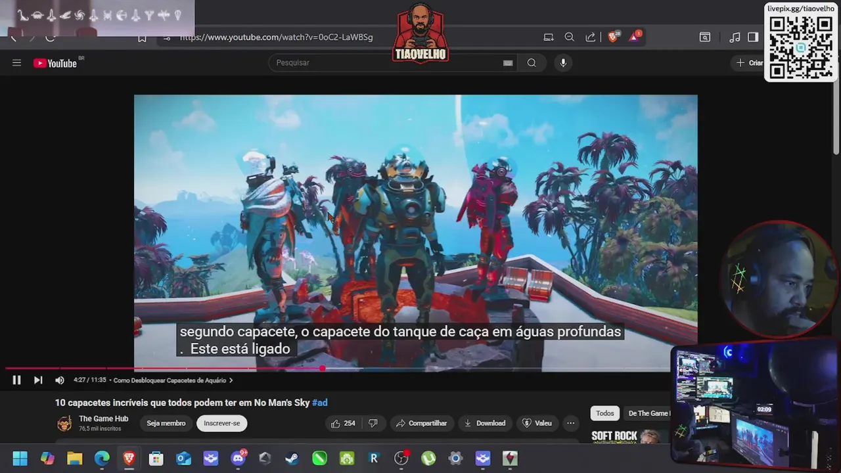Open the gear Settings app in taskbar

(x=455, y=459)
